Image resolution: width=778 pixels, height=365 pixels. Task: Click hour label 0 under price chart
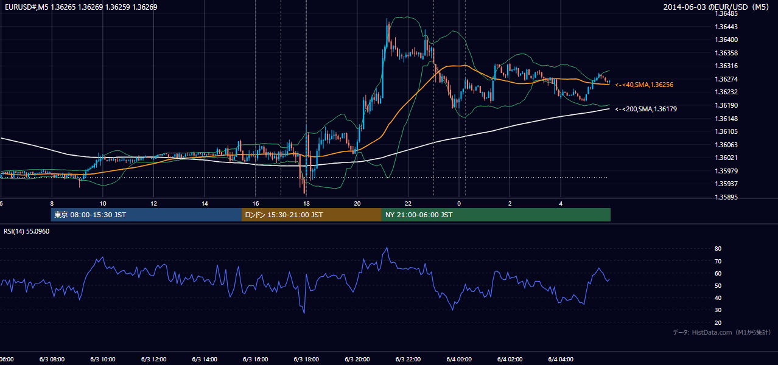point(458,203)
